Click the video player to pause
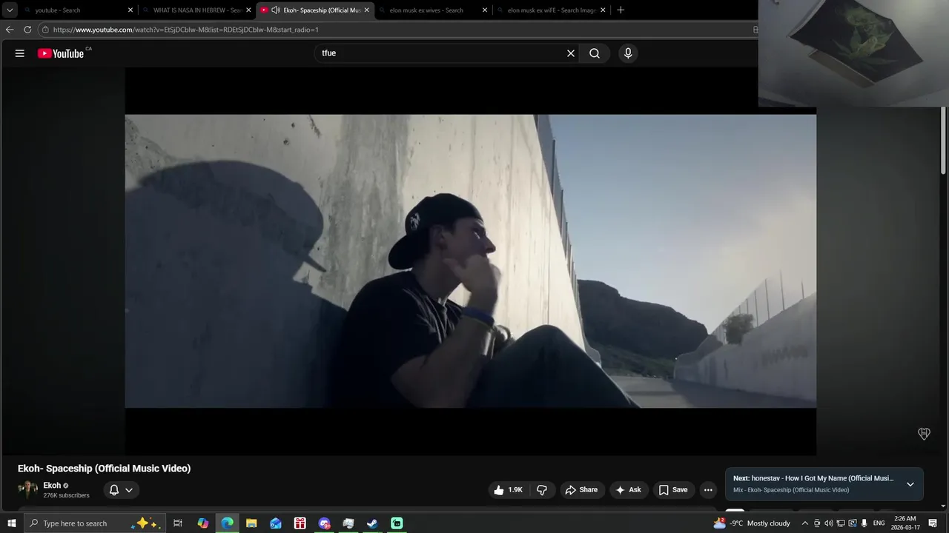Screen dimensions: 949x533 point(471,261)
